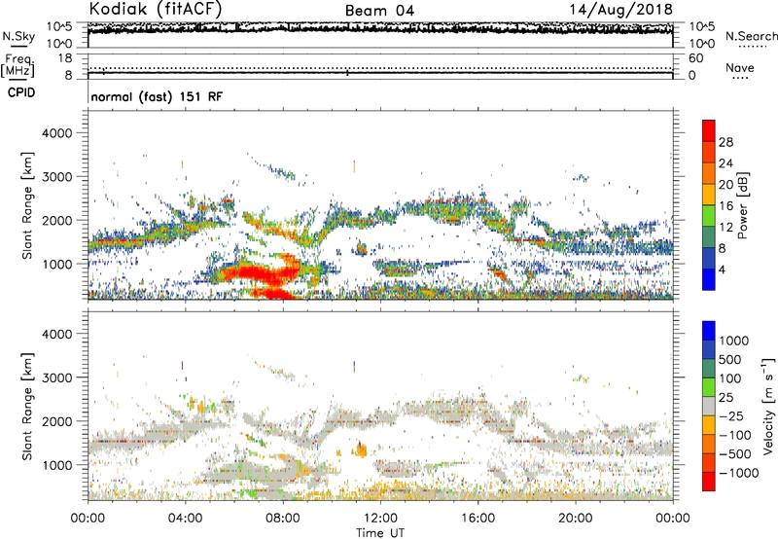Viewport: 778px width, 539px height.
Task: Click the 'Power [dB]' colorbar label
Action: 743,205
